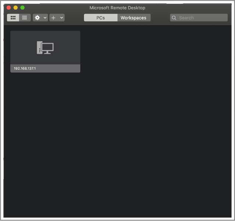Open settings gear icon
The image size is (235, 221).
tap(37, 18)
